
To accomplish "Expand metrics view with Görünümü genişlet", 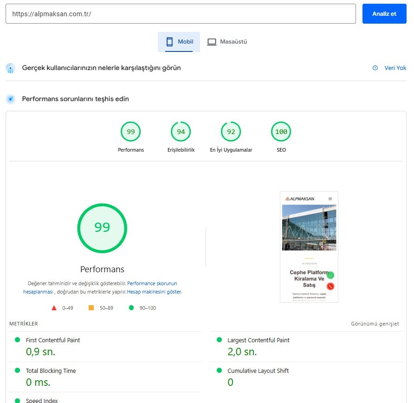I will [375, 324].
